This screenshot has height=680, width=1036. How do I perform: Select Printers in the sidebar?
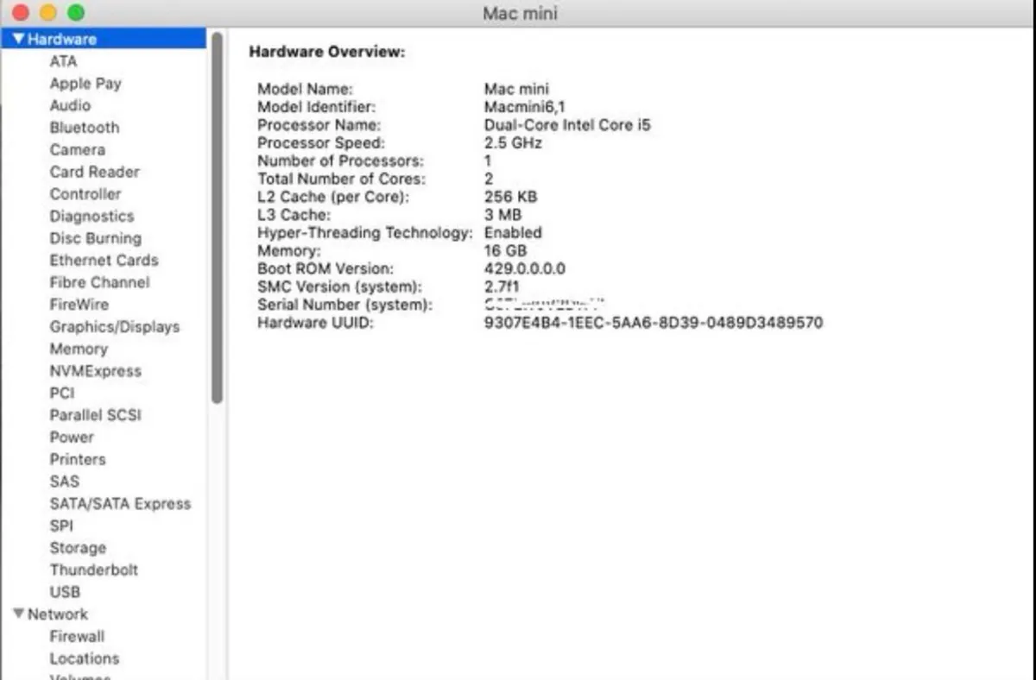tap(78, 460)
